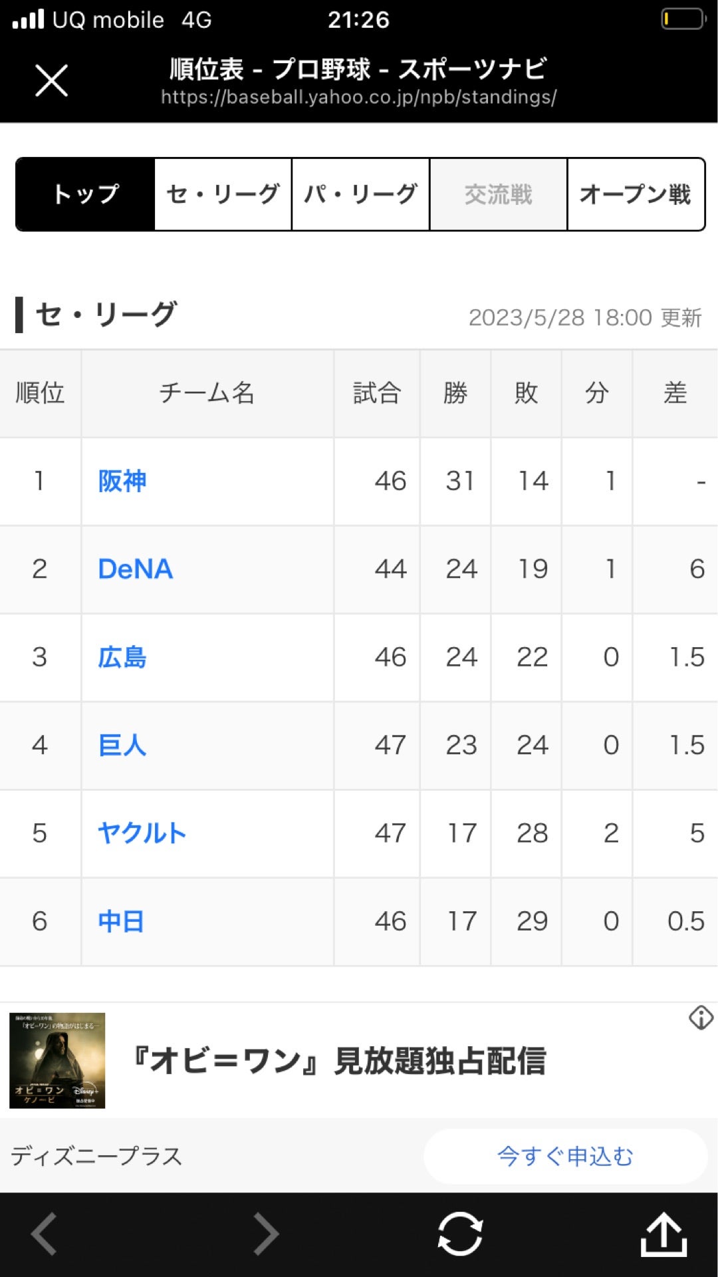Reload the page with refresh icon

tap(460, 1233)
